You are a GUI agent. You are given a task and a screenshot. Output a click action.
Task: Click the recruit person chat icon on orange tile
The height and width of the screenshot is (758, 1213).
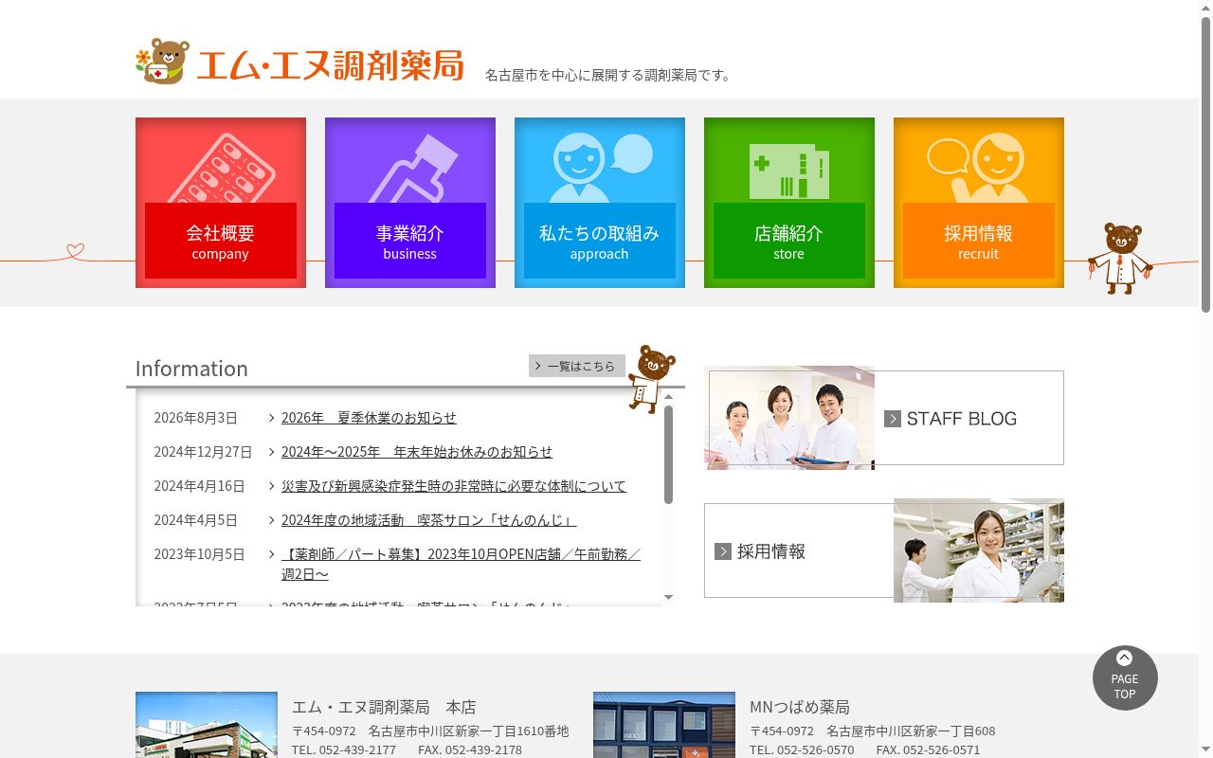click(x=976, y=167)
